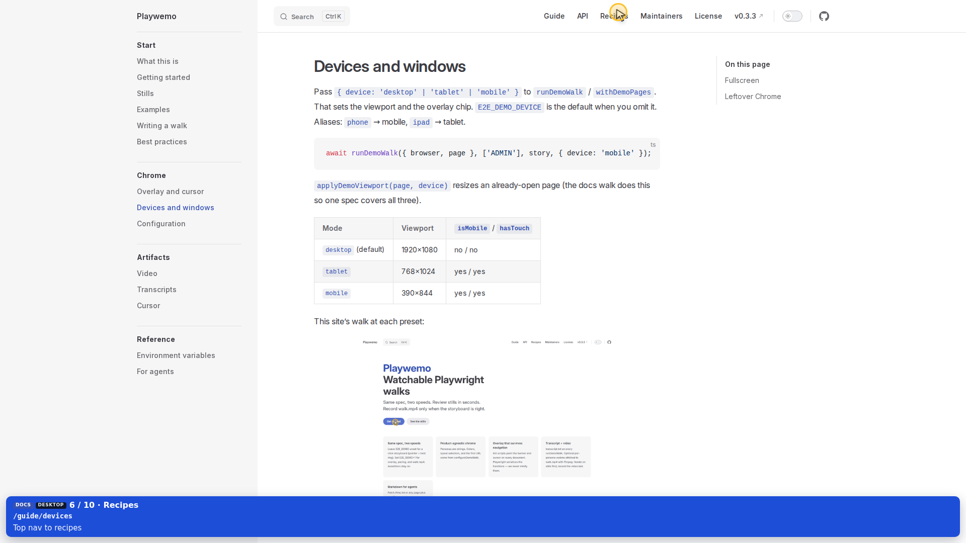Click the Search box
Screen dimensions: 966x543
[312, 17]
